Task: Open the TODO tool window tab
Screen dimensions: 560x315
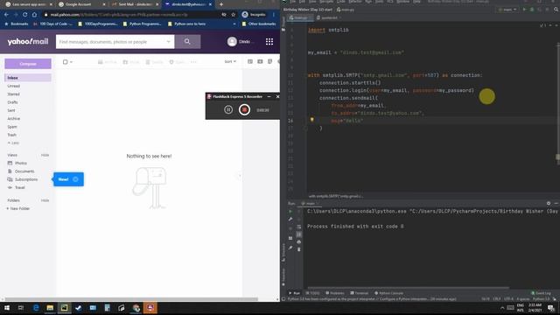Action: point(312,293)
